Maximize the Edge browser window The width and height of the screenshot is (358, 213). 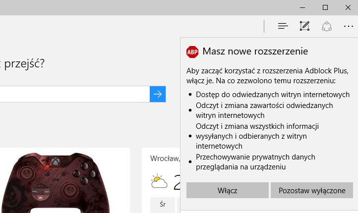point(325,7)
